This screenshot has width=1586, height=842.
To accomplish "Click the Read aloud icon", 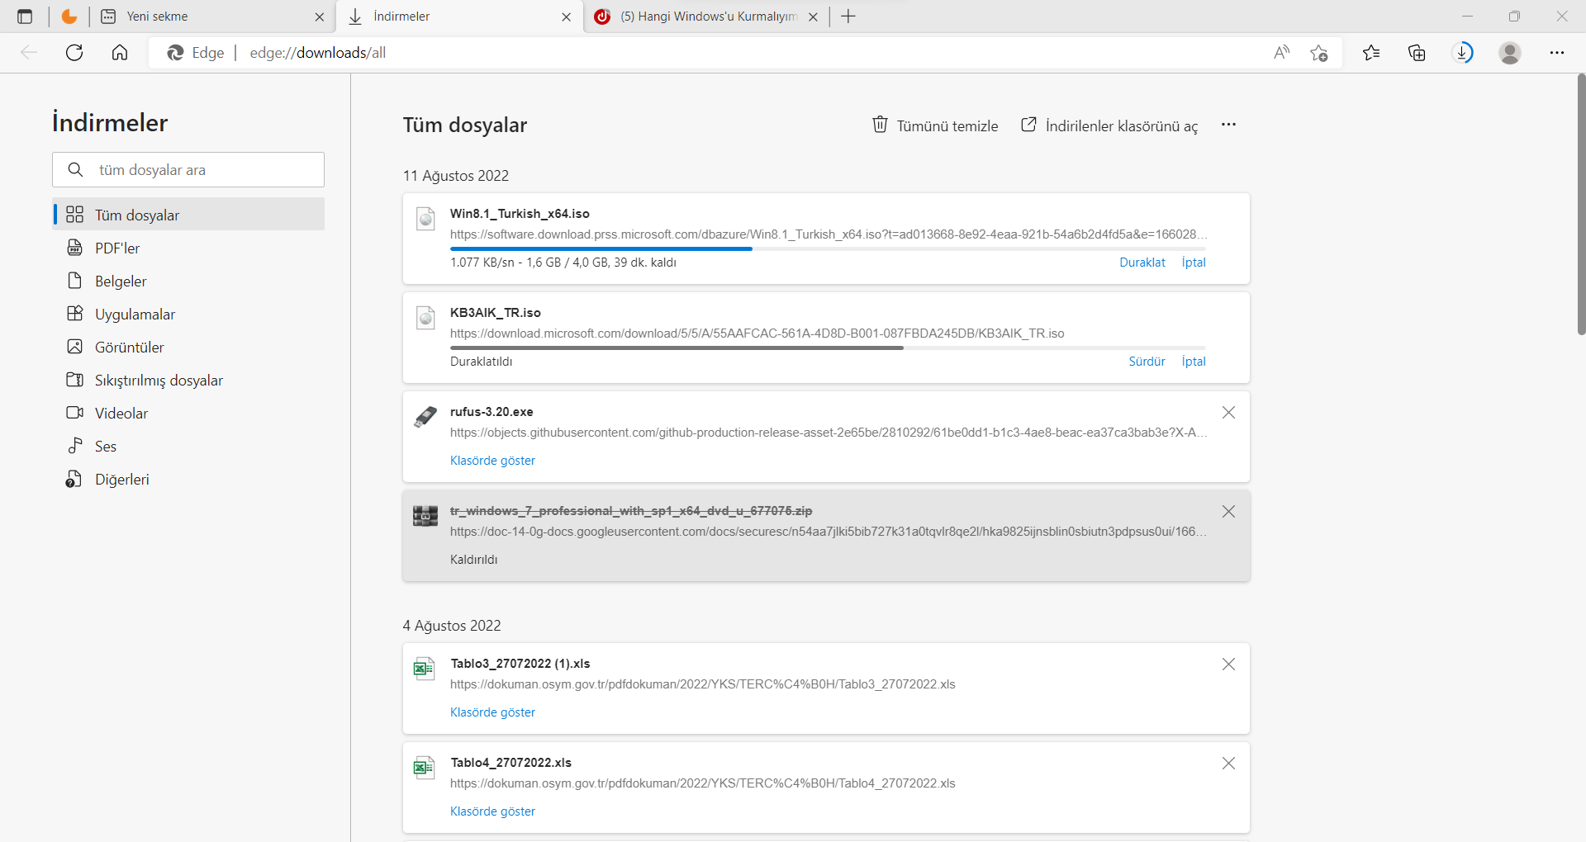I will 1281,53.
